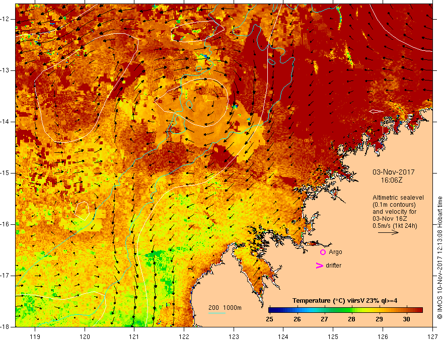Click the color bar label 27
The width and height of the screenshot is (443, 342).
(x=324, y=319)
